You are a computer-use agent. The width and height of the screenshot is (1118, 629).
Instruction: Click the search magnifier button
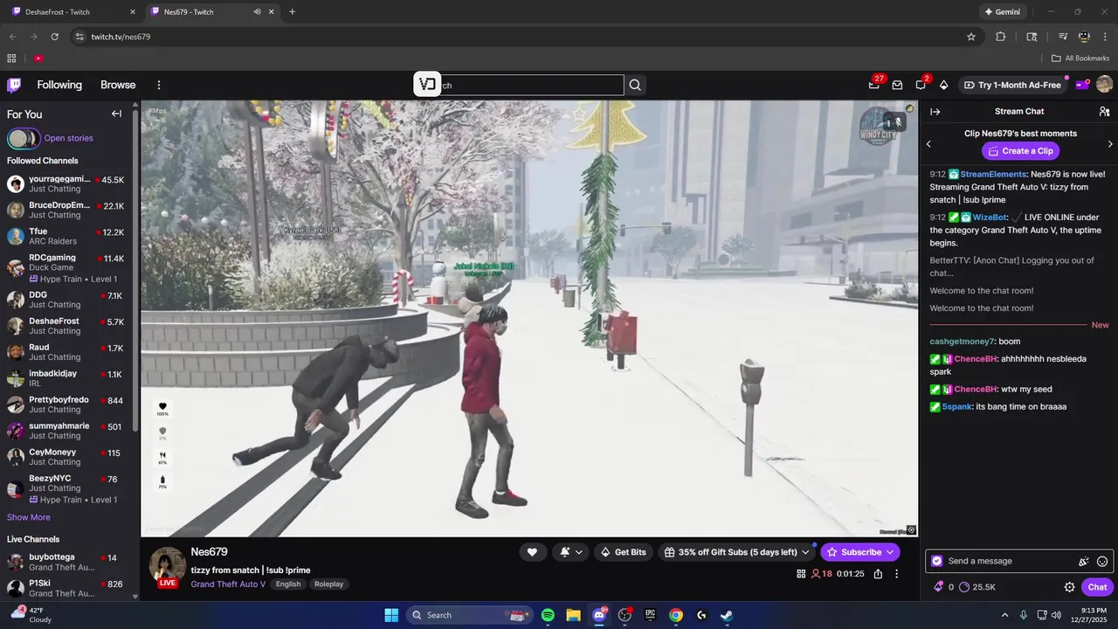coord(635,85)
